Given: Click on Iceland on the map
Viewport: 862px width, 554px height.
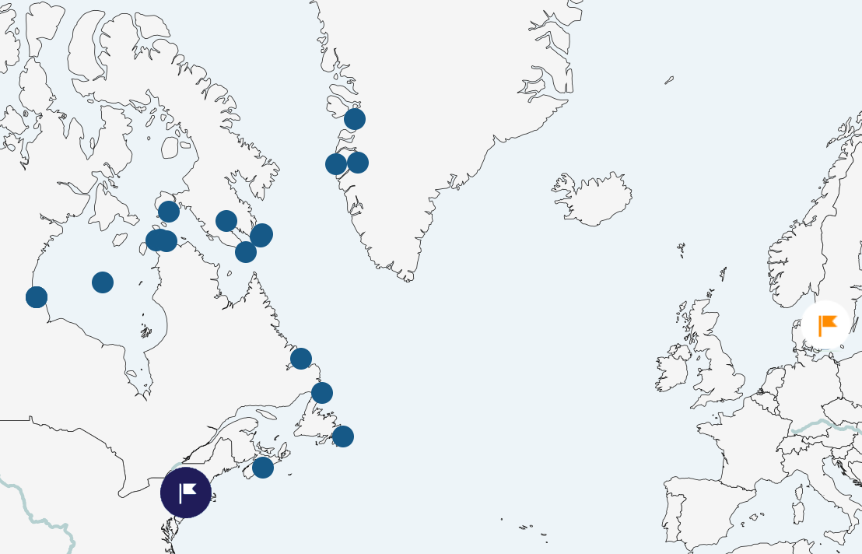Looking at the screenshot, I should (x=594, y=199).
